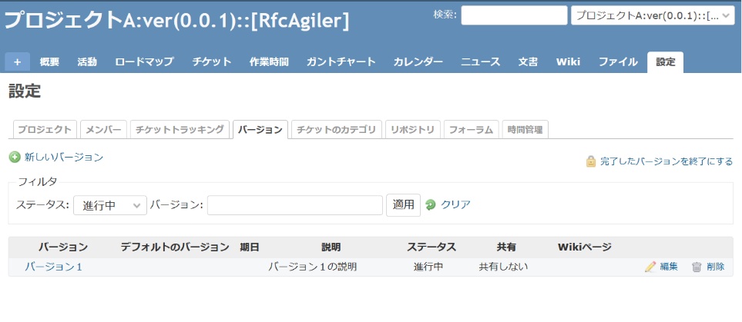Click the 共有しない cell
Image resolution: width=742 pixels, height=322 pixels.
pos(503,267)
